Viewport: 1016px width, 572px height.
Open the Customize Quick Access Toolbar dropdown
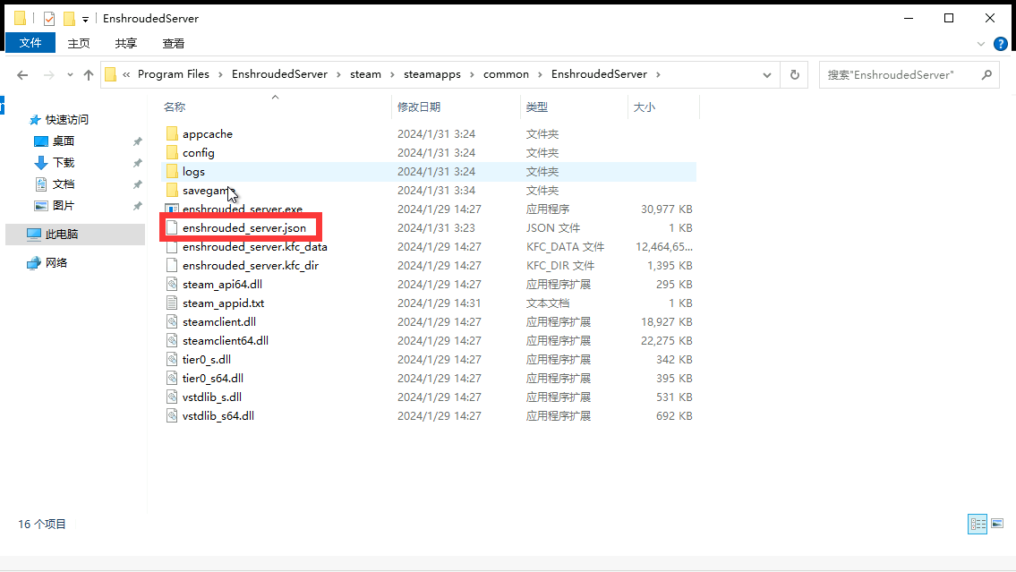click(86, 20)
